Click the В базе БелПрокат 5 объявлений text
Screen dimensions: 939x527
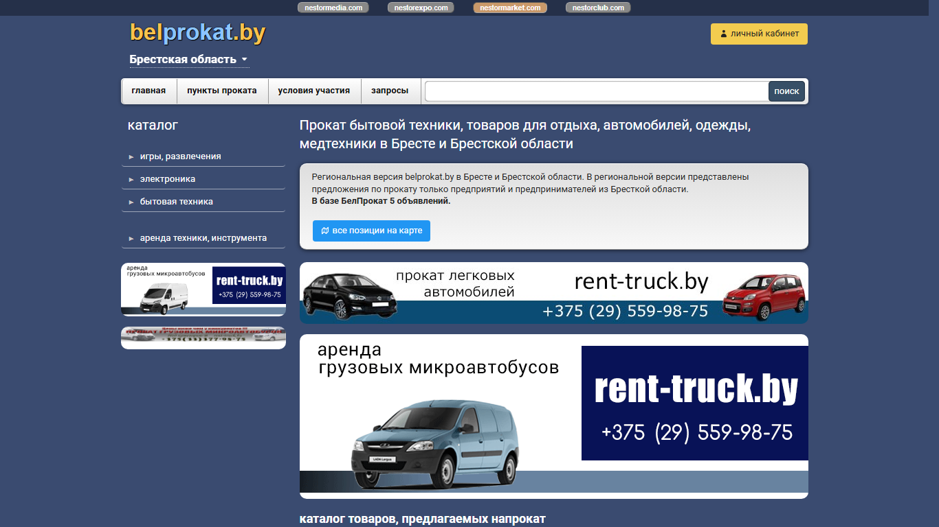click(x=381, y=201)
